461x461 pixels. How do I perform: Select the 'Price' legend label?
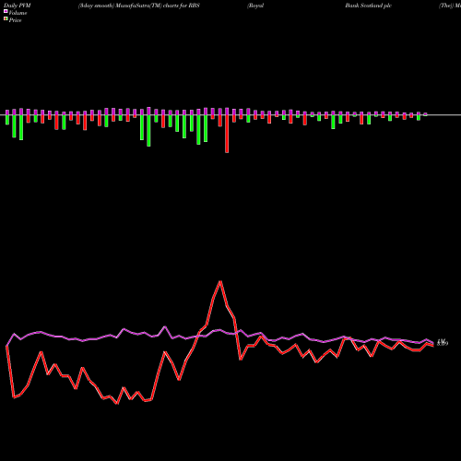click(15, 20)
